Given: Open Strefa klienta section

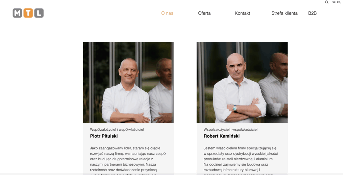Looking at the screenshot, I should pos(284,13).
